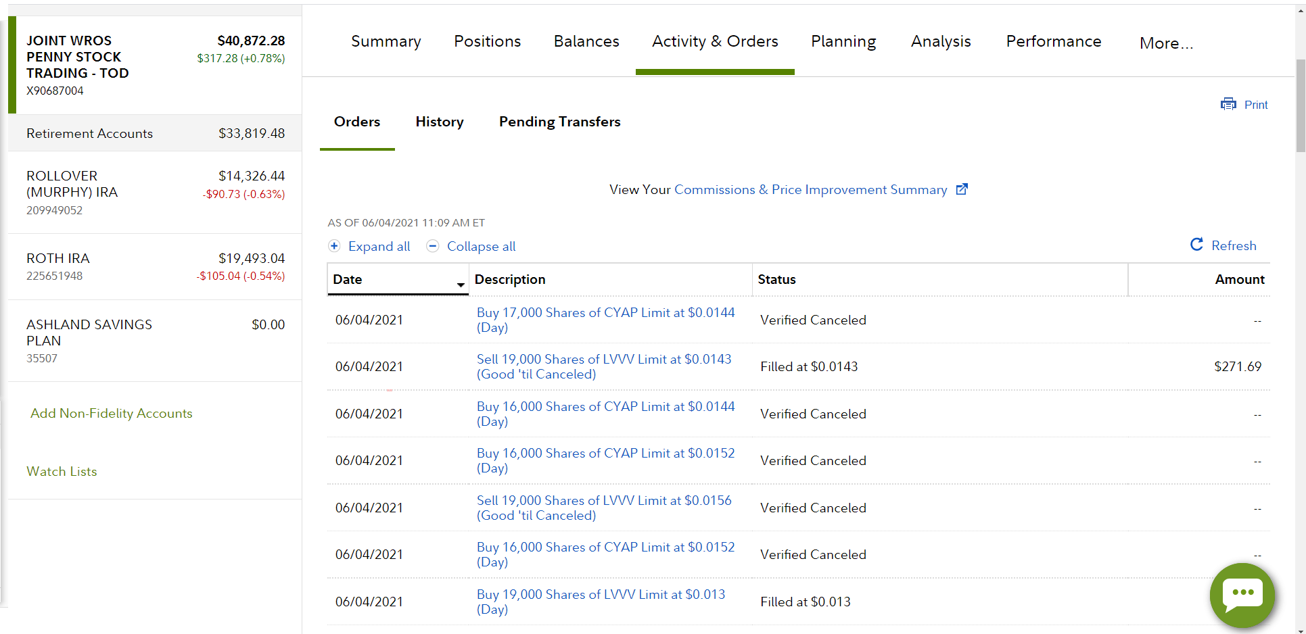Image resolution: width=1306 pixels, height=634 pixels.
Task: Expand the Retirement Accounts section
Action: pos(155,133)
